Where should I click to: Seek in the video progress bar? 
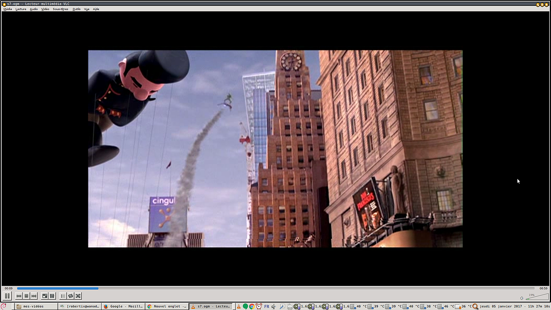click(275, 288)
